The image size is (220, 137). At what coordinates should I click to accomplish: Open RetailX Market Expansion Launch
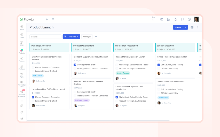130,57
